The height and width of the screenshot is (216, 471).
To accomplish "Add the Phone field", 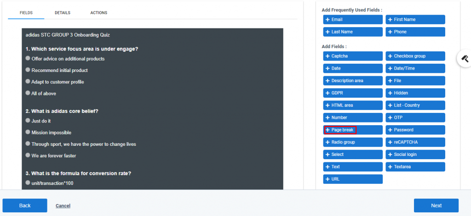I will click(x=415, y=32).
